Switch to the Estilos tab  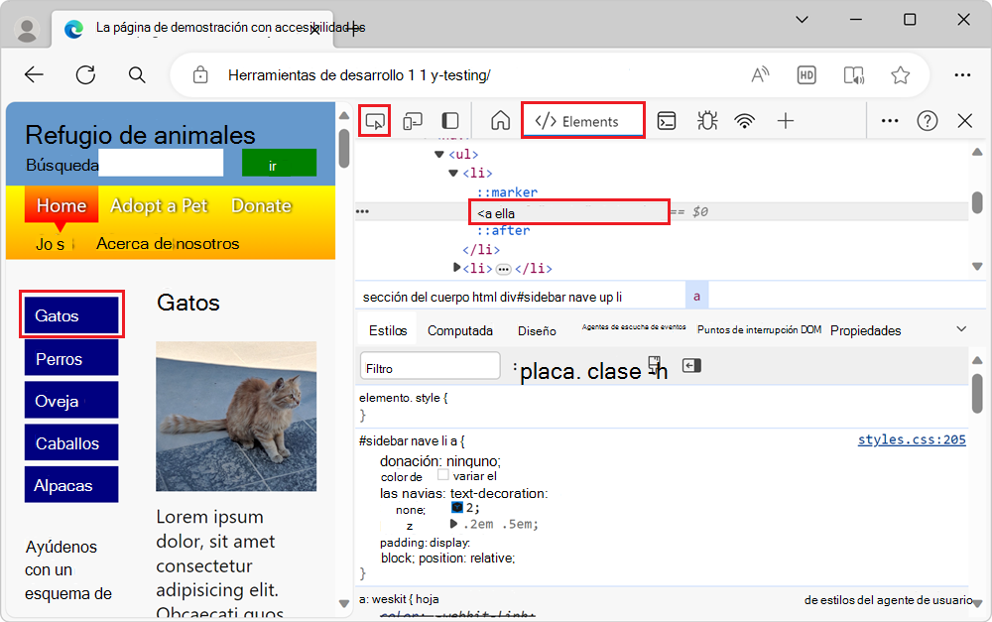[x=388, y=330]
